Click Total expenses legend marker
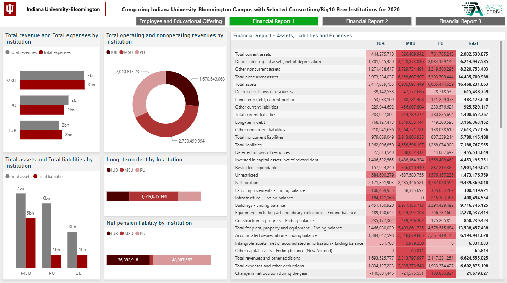Image resolution: width=507 pixels, height=283 pixels. (x=41, y=52)
